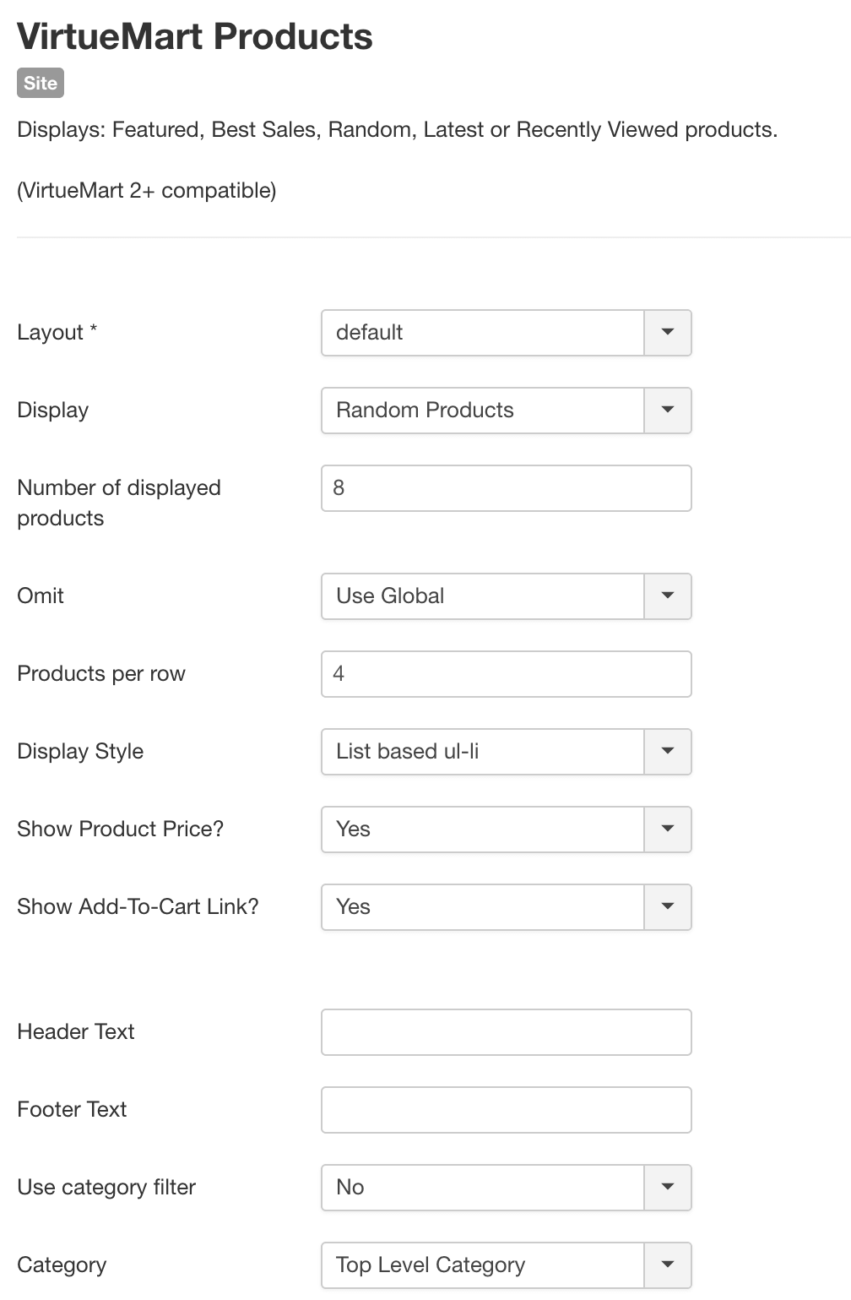Viewport: 851px width, 1300px height.
Task: Open the Use category filter dropdown
Action: (507, 1188)
